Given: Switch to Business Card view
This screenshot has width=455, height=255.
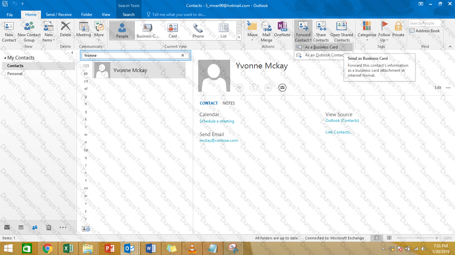Looking at the screenshot, I should (147, 31).
